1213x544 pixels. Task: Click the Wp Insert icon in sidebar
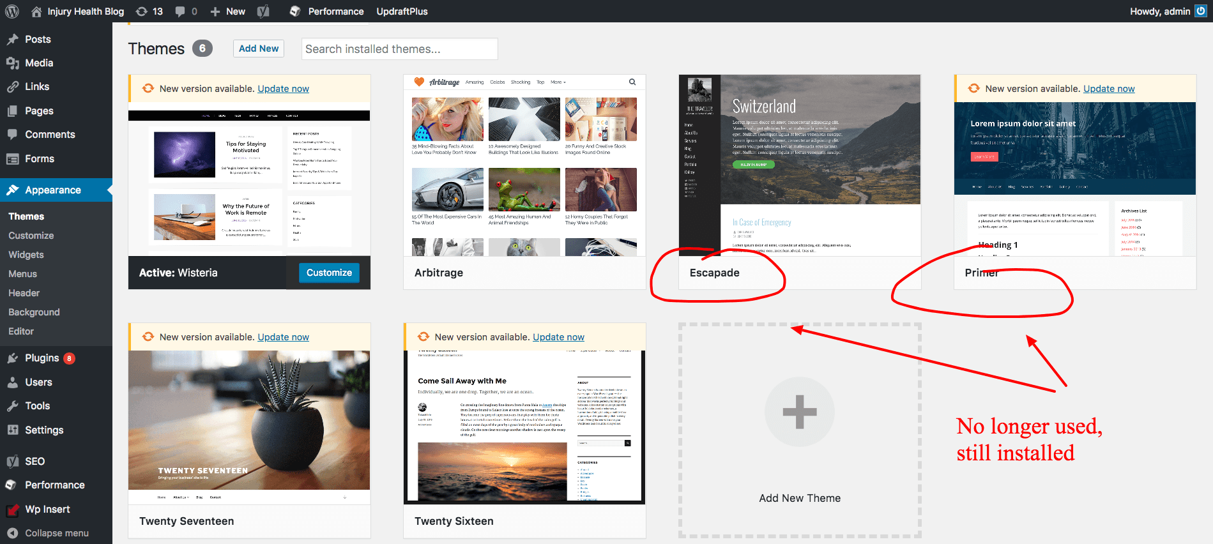12,510
